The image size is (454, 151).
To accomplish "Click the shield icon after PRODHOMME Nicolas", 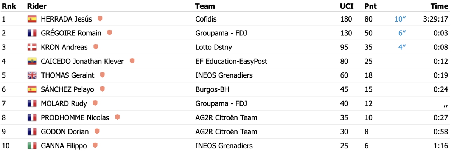I will point(117,117).
